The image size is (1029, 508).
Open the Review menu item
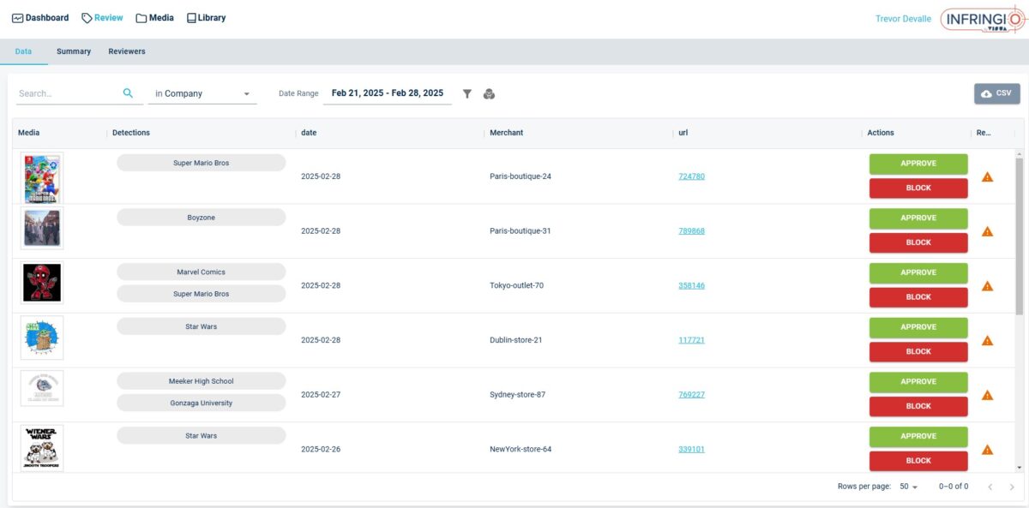[x=102, y=18]
